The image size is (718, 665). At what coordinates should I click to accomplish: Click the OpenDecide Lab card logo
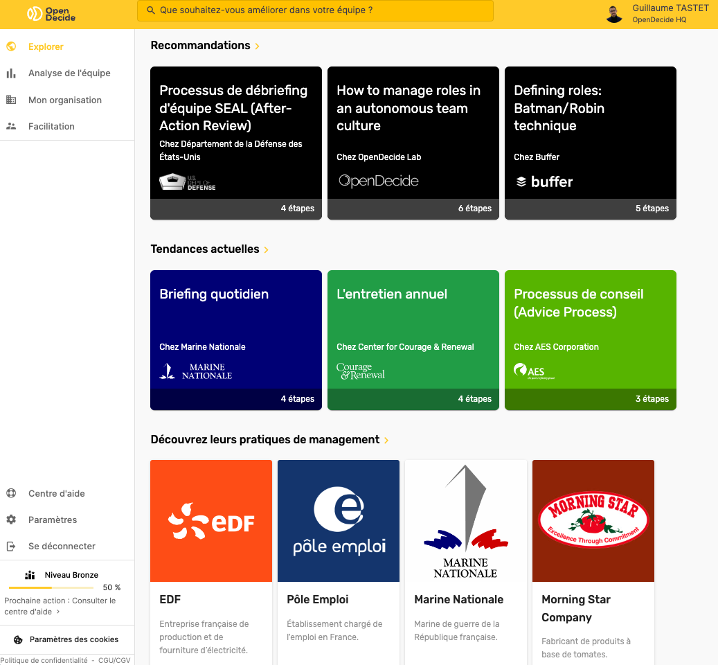(379, 181)
